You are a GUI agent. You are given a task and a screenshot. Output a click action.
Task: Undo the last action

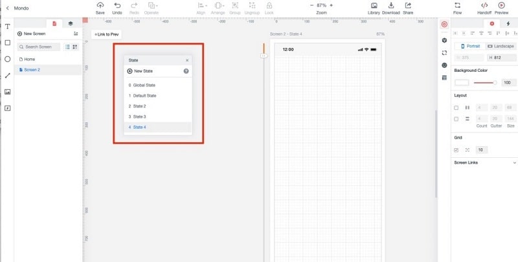(x=117, y=5)
